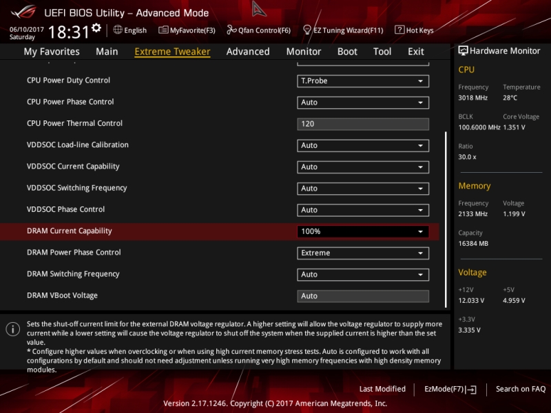Viewport: 551px width, 413px height.
Task: Click BCLK 100.6000 MHz value
Action: point(479,127)
